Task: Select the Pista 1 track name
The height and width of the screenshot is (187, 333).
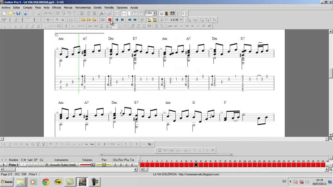Action: pyautogui.click(x=14, y=165)
